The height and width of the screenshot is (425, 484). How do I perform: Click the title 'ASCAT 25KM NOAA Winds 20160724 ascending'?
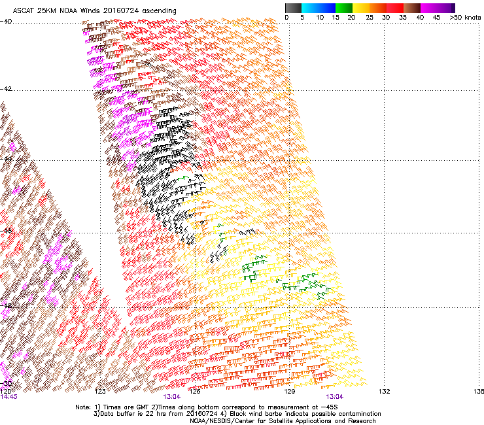point(94,11)
